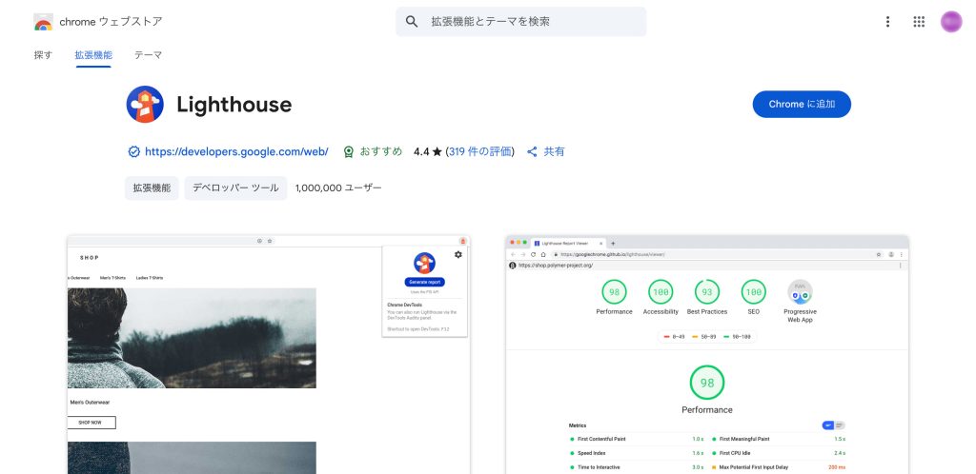Open the 319 件の評価 reviews link
The width and height of the screenshot is (976, 474).
tap(480, 151)
